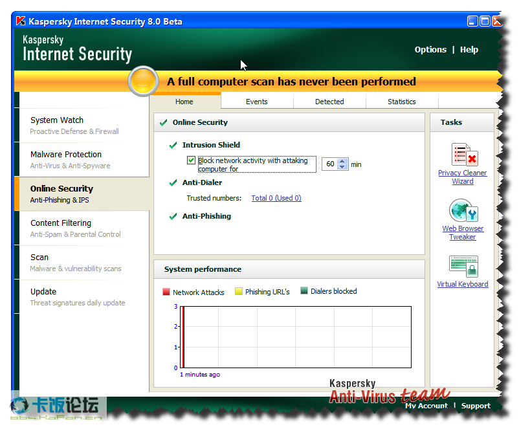Click the red Network Attacks legend swatch
The height and width of the screenshot is (429, 519).
point(166,292)
